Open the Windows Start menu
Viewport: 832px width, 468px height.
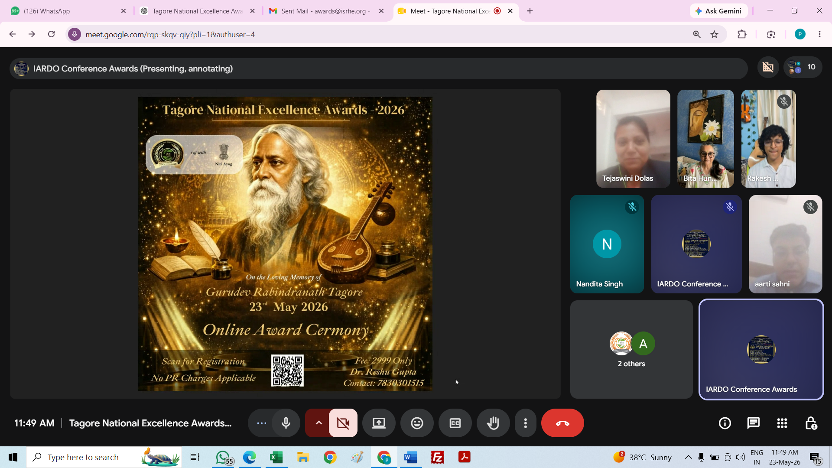pyautogui.click(x=13, y=457)
